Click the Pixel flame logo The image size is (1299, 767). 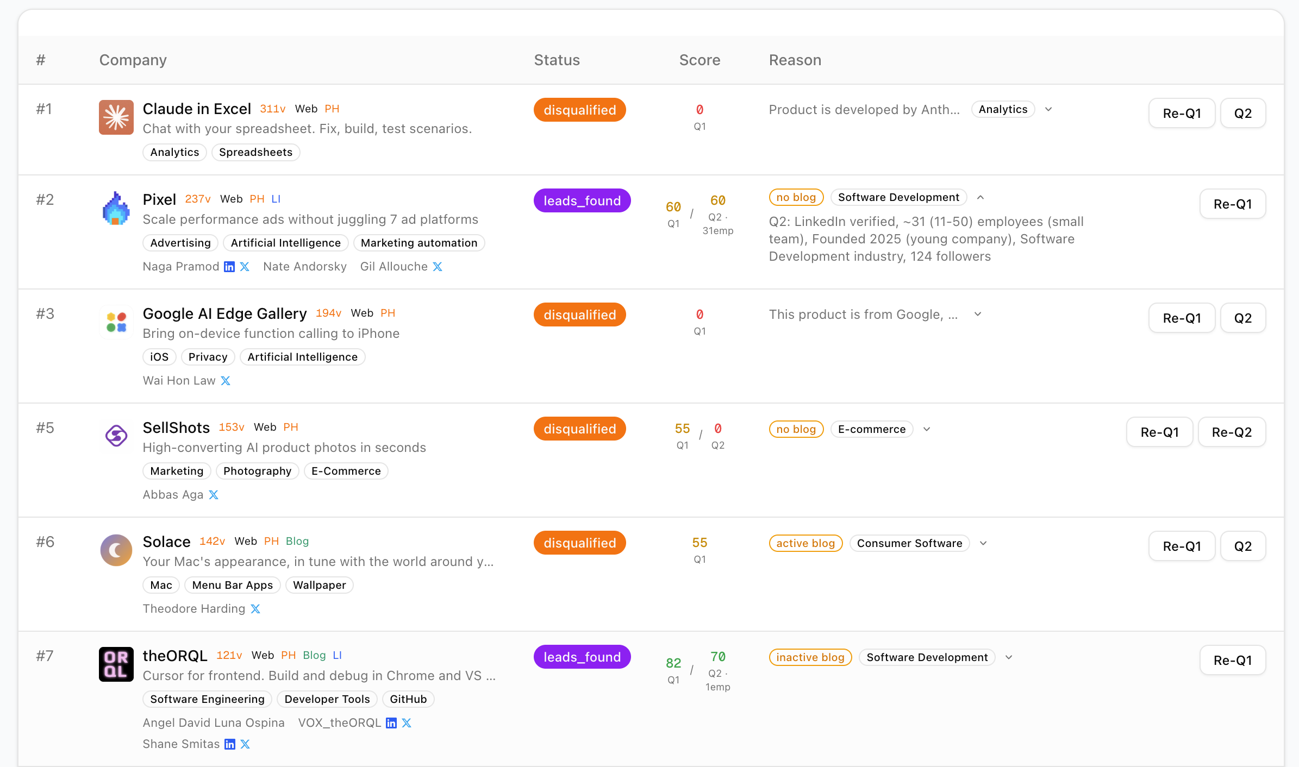(116, 208)
